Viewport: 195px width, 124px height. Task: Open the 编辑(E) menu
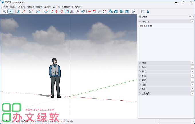[13, 7]
